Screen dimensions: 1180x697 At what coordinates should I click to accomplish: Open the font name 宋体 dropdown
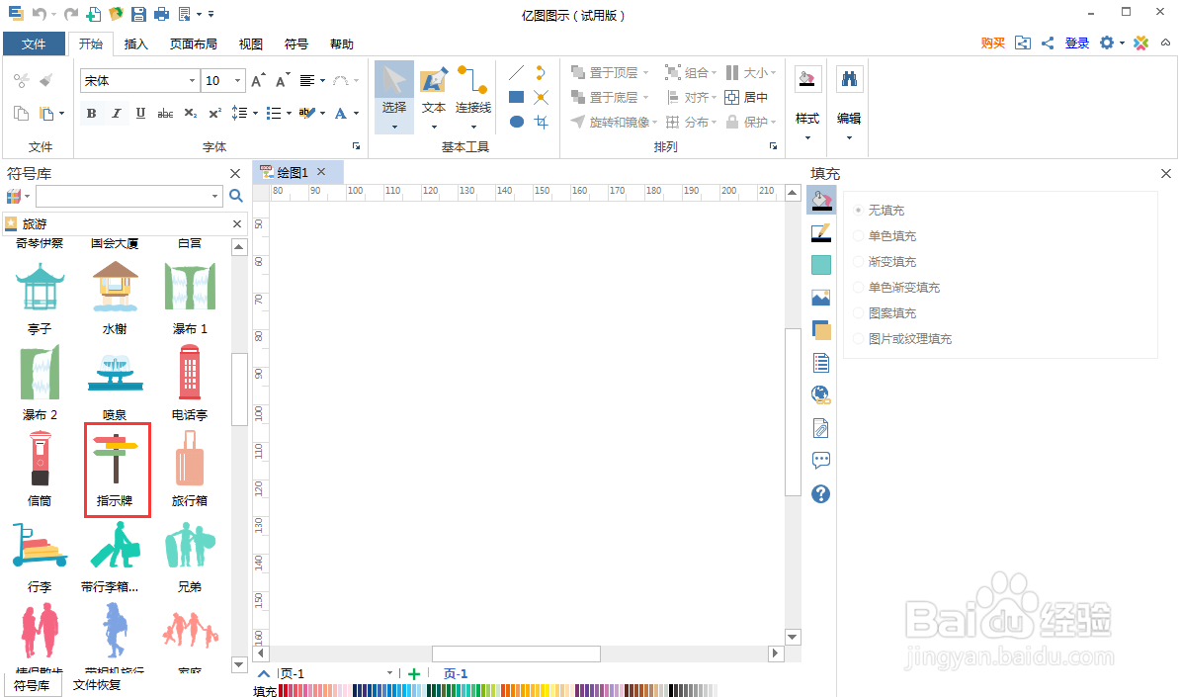click(192, 80)
